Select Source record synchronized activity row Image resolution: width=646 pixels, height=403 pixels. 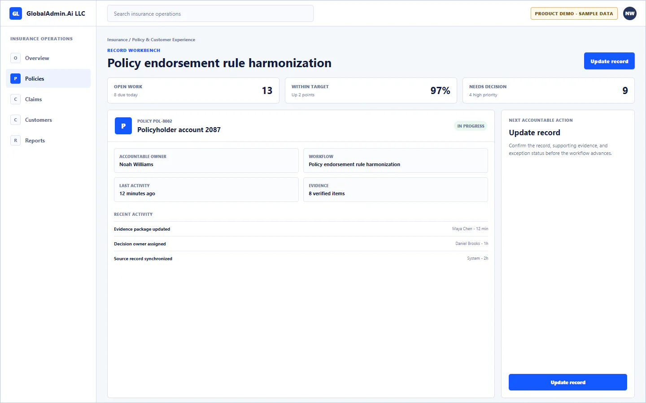(x=301, y=258)
